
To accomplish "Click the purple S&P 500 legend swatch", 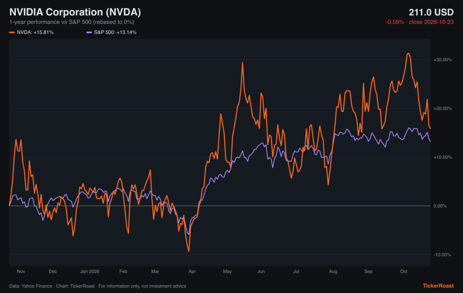I will coord(89,32).
